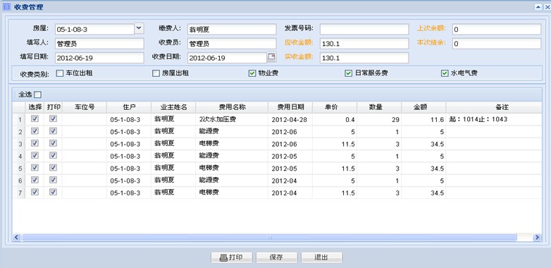The width and height of the screenshot is (551, 268).
Task: Uncheck the 水电气费 category checkbox
Action: click(x=445, y=73)
